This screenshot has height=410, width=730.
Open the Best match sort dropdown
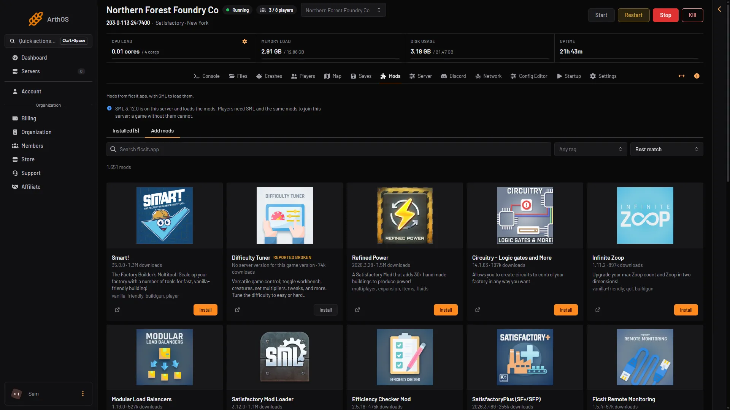click(x=666, y=149)
